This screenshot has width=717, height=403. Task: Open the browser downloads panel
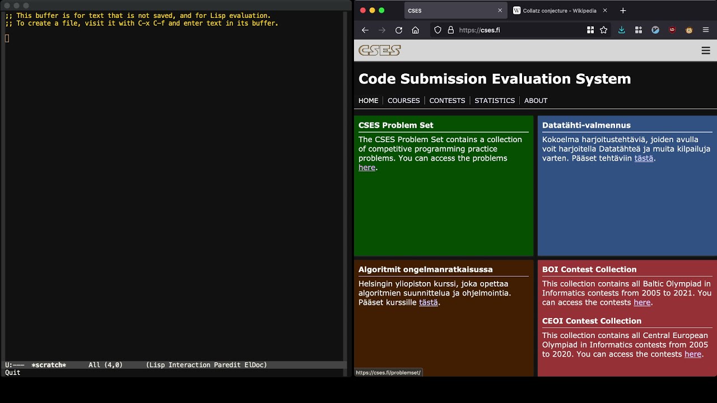pyautogui.click(x=621, y=30)
